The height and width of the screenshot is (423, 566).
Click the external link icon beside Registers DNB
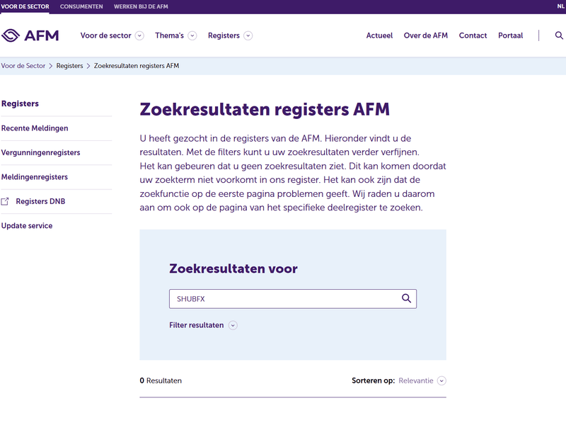(x=5, y=201)
